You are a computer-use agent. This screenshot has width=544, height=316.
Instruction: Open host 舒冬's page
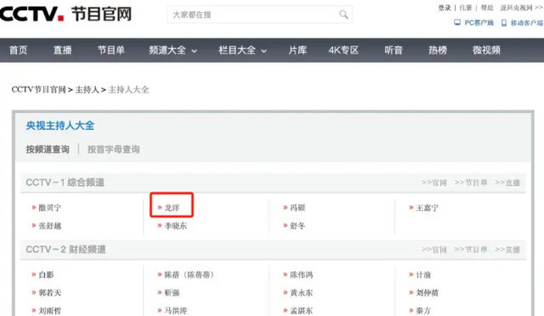coord(297,226)
